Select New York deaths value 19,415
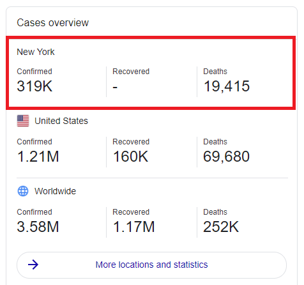Screen dimensions: 304x285 [x=227, y=86]
